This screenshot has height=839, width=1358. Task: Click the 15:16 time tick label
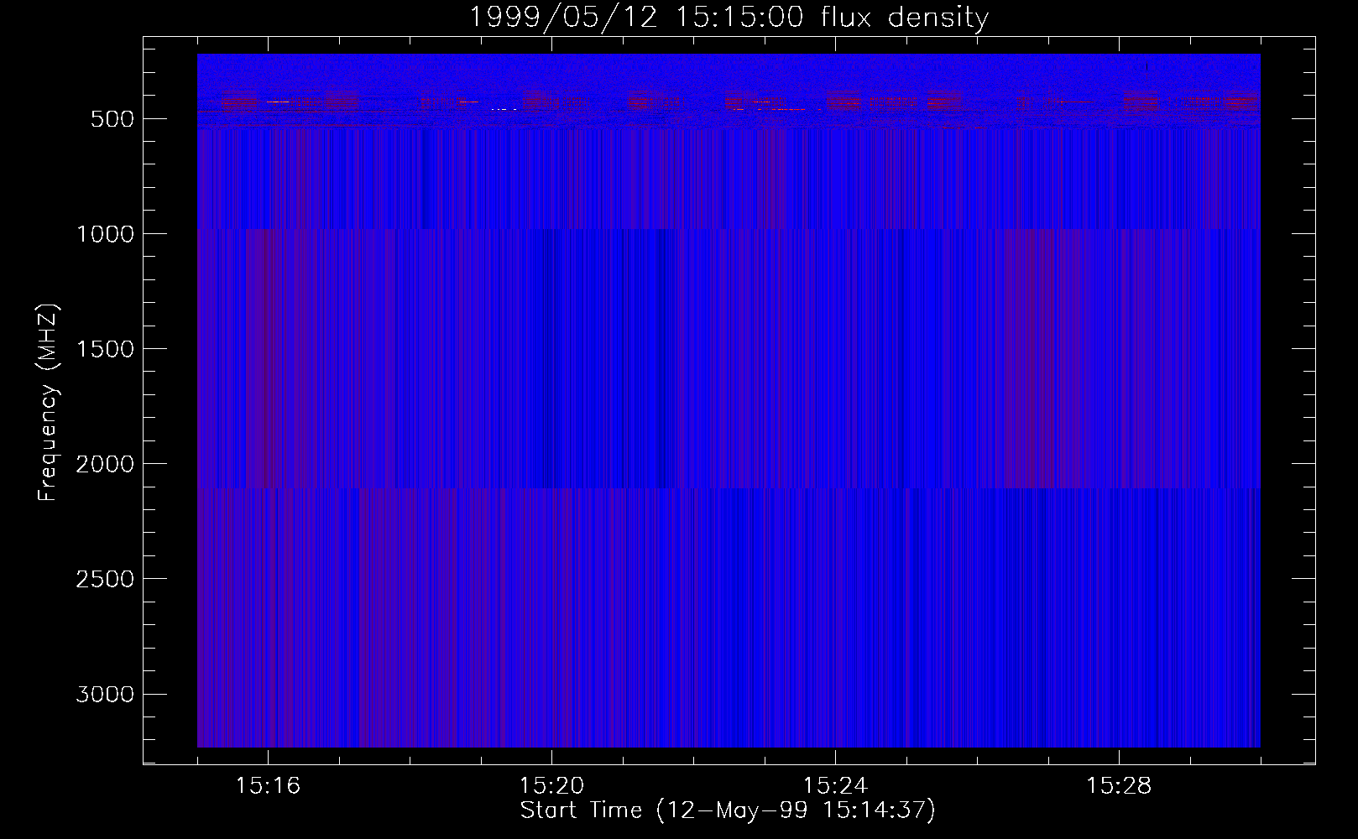[x=268, y=786]
